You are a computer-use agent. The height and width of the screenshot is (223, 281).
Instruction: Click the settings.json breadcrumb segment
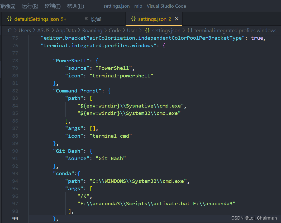[166, 30]
